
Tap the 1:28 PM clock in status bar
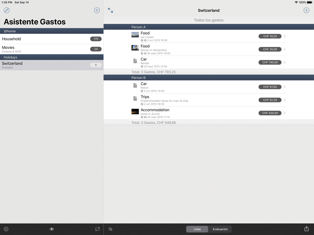tap(7, 3)
